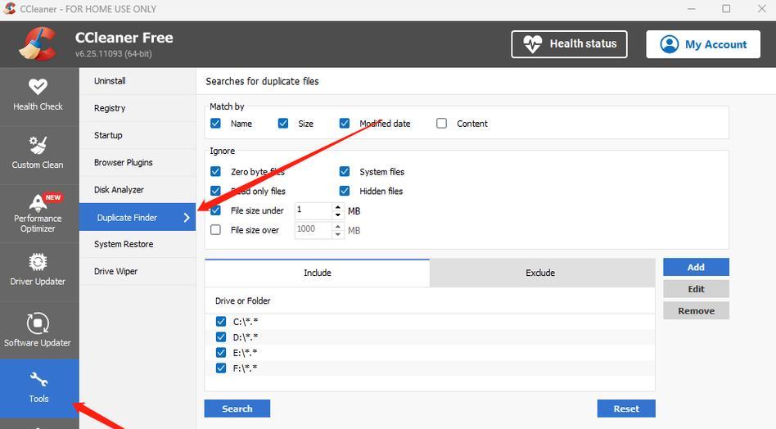Click the Drive or Folder column header

click(x=430, y=300)
